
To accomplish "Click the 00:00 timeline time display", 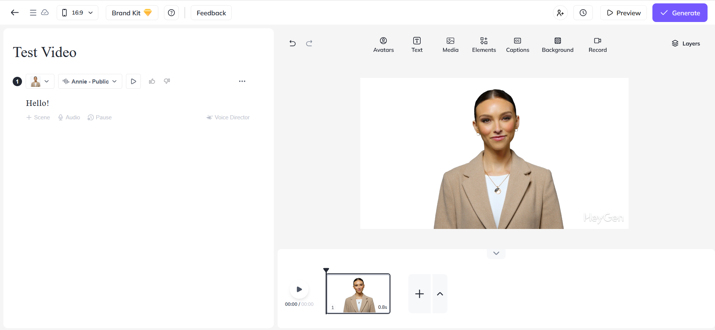I will (299, 304).
